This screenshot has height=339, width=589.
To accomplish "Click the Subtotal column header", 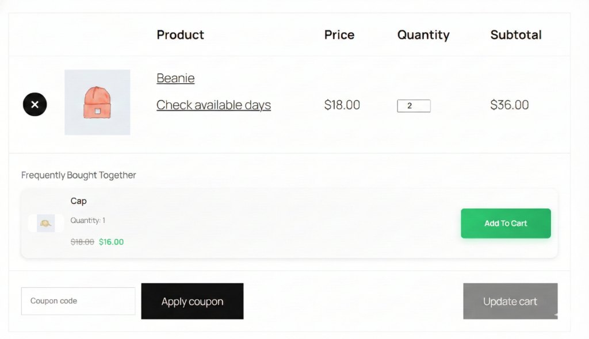I will click(x=516, y=35).
